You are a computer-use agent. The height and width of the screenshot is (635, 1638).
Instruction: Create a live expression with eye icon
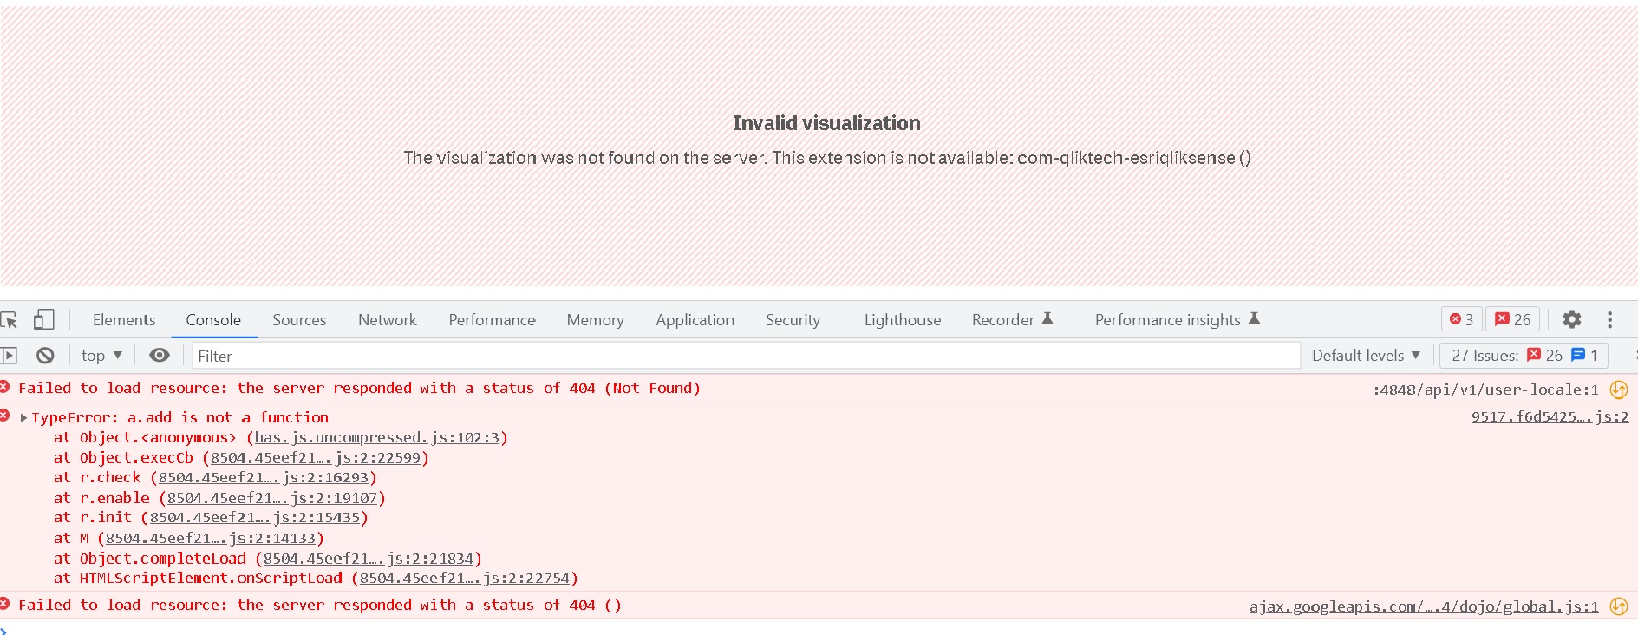[x=160, y=356]
